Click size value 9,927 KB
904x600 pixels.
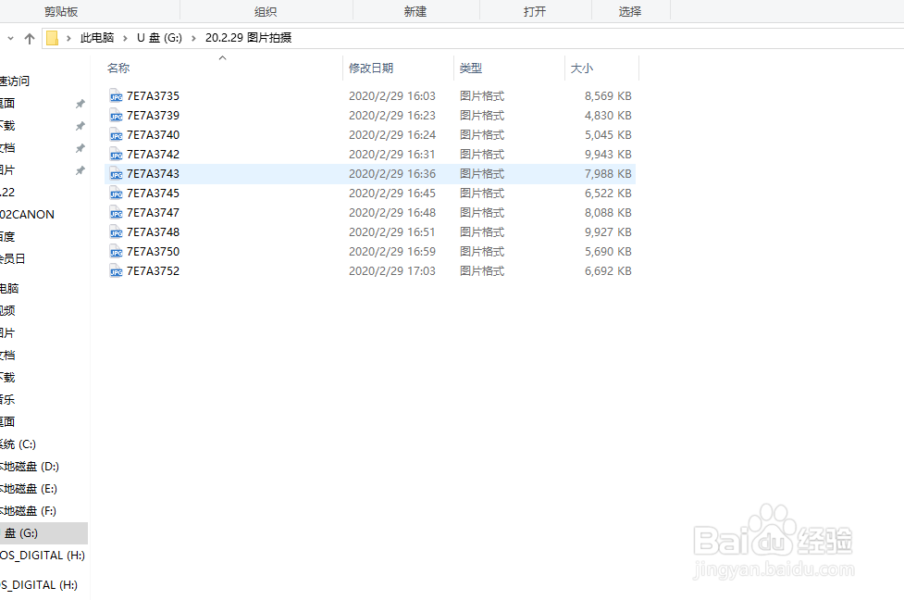point(608,232)
